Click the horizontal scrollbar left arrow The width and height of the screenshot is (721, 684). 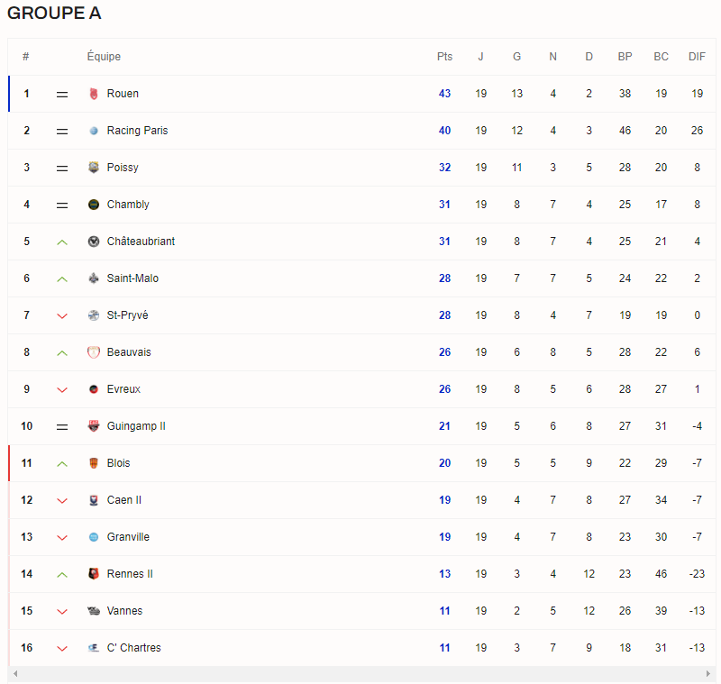click(x=14, y=674)
